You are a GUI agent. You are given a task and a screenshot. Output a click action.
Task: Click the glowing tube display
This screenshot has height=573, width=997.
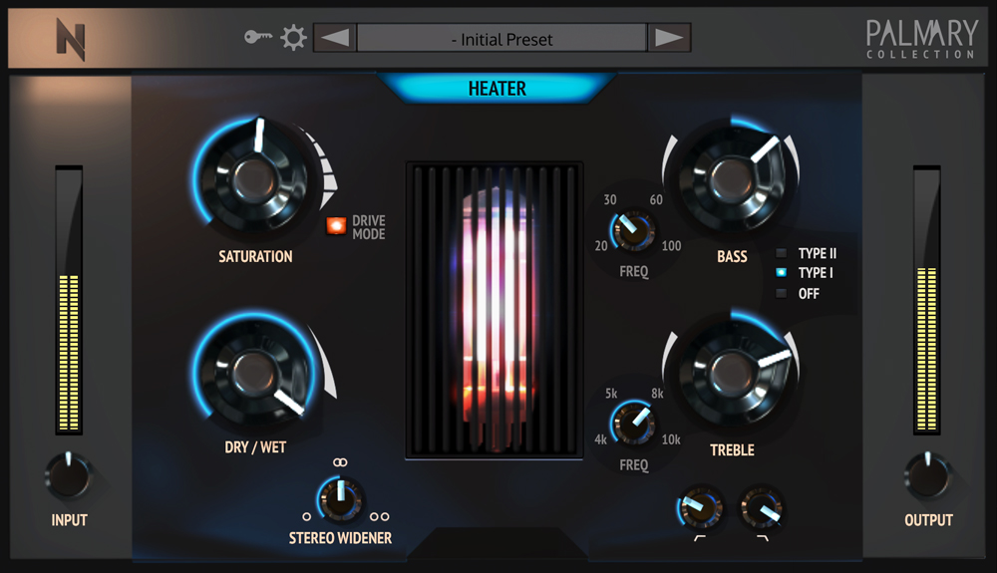pyautogui.click(x=495, y=309)
